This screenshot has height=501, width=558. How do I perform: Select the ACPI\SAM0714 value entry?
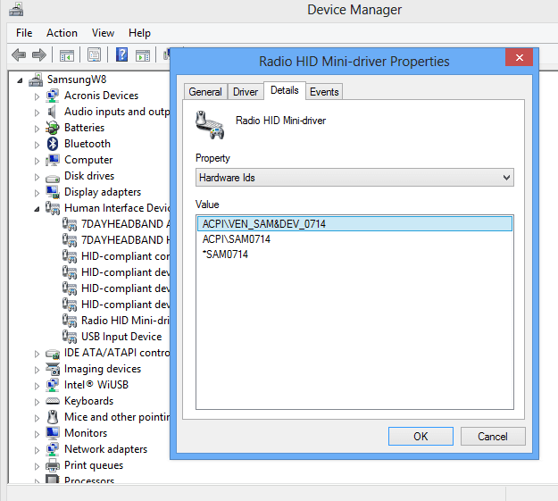tap(237, 239)
